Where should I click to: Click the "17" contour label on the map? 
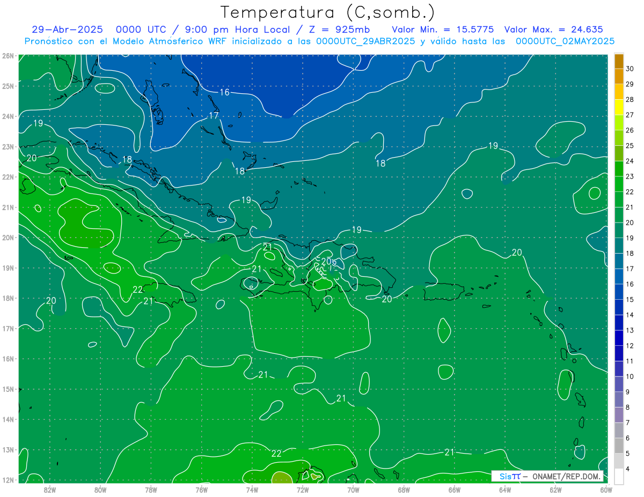(214, 115)
